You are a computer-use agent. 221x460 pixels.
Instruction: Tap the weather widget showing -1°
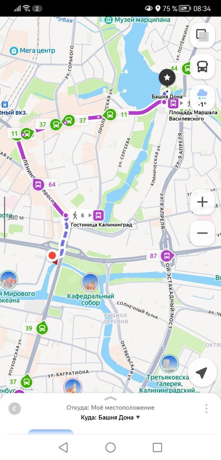[x=202, y=98]
